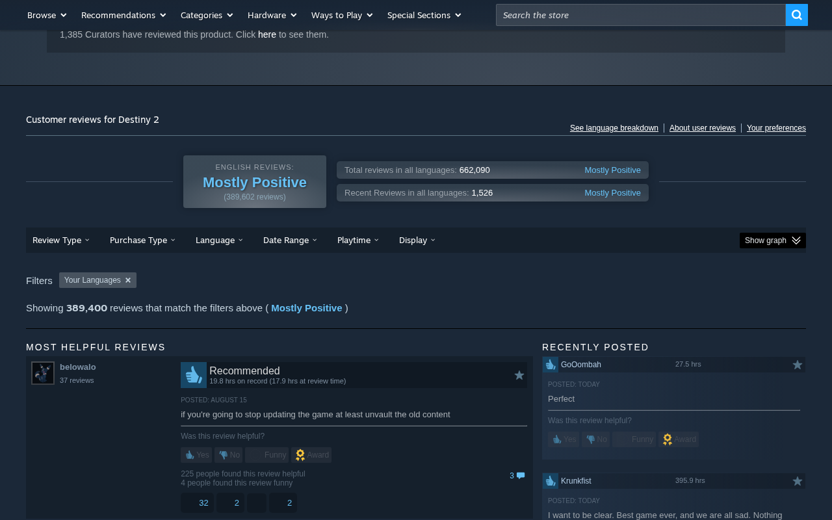Viewport: 832px width, 520px height.
Task: Open the Ways to Play menu
Action: [342, 15]
